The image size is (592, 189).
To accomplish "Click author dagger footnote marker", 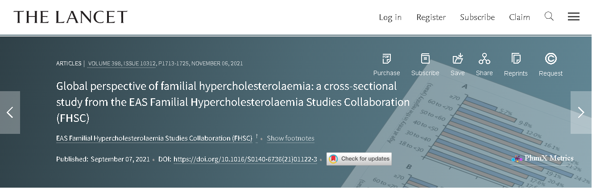I will 257,136.
